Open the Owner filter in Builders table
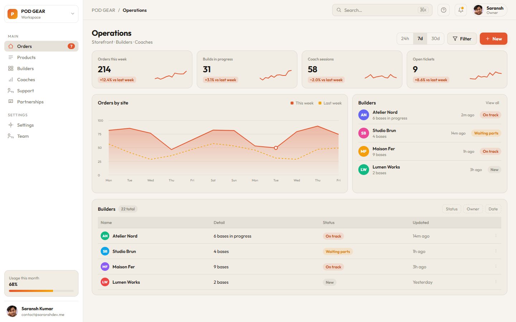Image resolution: width=516 pixels, height=322 pixels. (473, 209)
